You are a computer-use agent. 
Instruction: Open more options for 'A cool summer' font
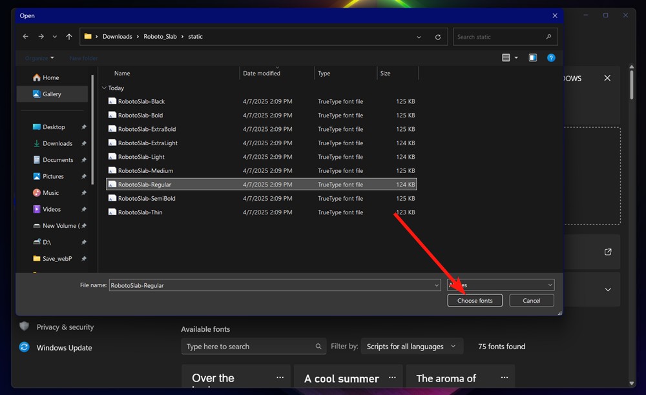pyautogui.click(x=392, y=378)
